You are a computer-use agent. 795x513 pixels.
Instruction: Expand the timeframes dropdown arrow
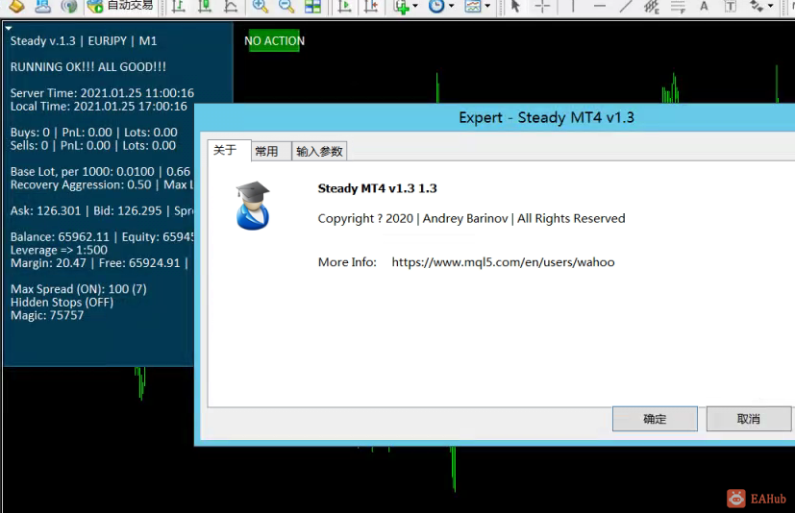pos(451,6)
